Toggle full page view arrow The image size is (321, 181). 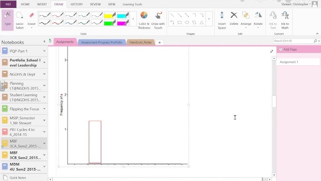[272, 51]
